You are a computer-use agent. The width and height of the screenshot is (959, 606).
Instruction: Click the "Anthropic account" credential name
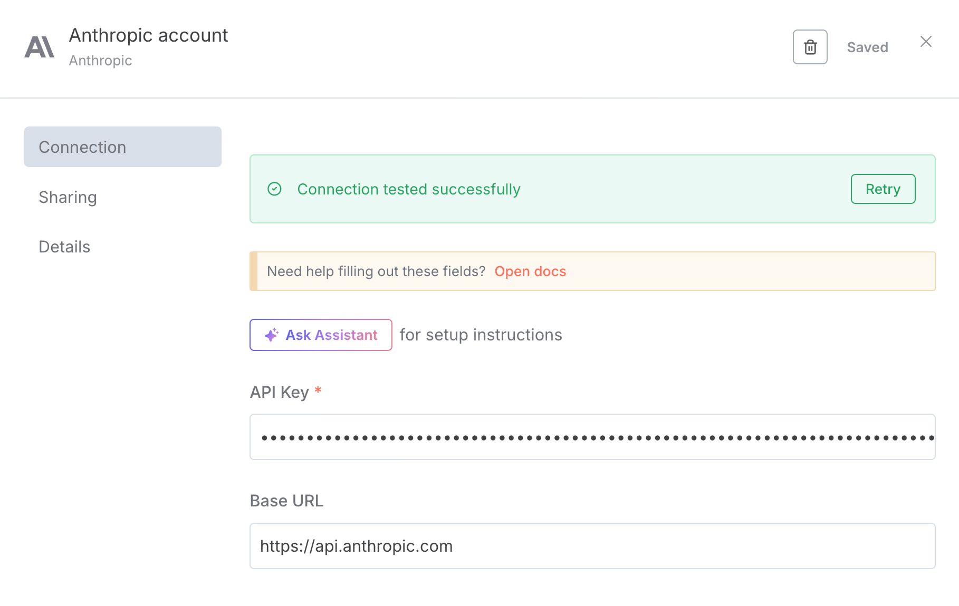(148, 35)
